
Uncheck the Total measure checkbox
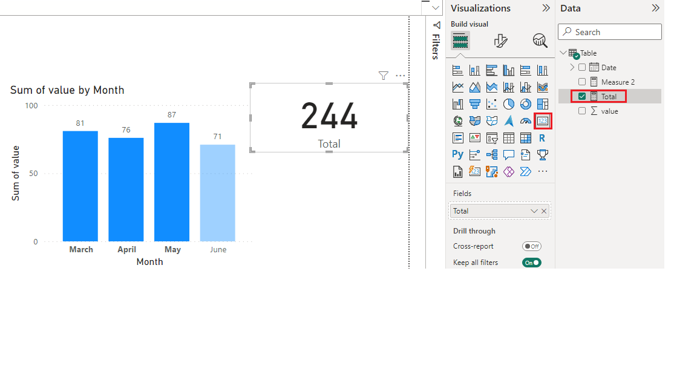pos(582,96)
